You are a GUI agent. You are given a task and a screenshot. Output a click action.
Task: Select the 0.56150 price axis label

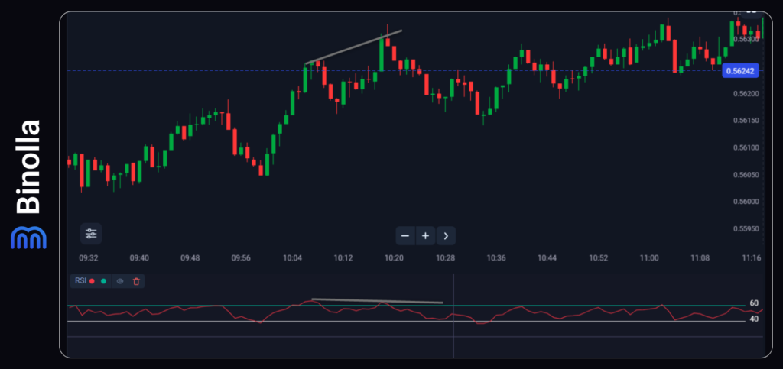(746, 121)
